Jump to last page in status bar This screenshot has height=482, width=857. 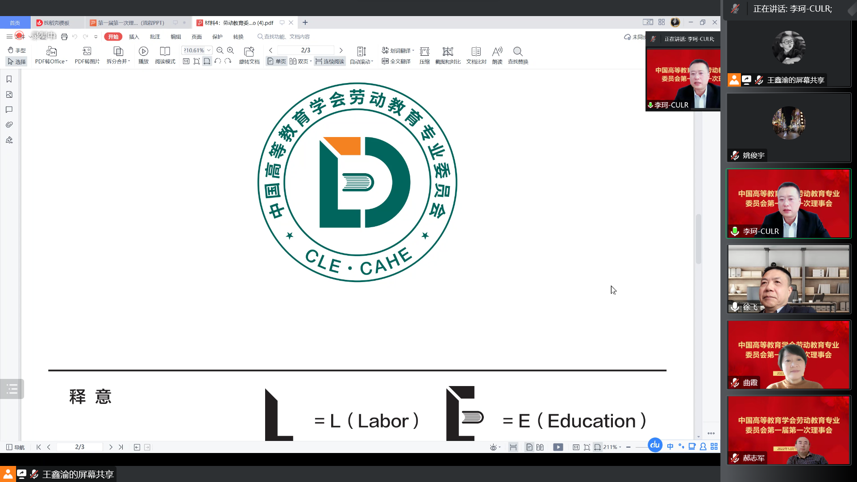[x=121, y=447]
